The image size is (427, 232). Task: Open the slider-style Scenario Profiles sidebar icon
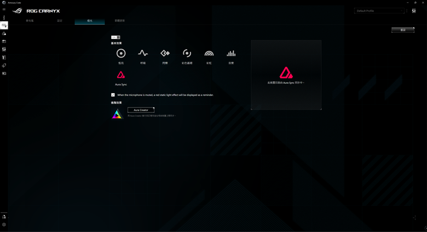[x=4, y=49]
